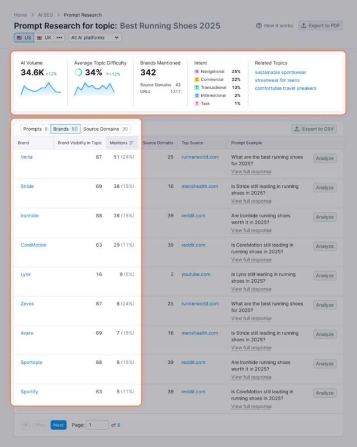The width and height of the screenshot is (357, 447).
Task: Click the AI Volume trend chart
Action: [x=40, y=88]
